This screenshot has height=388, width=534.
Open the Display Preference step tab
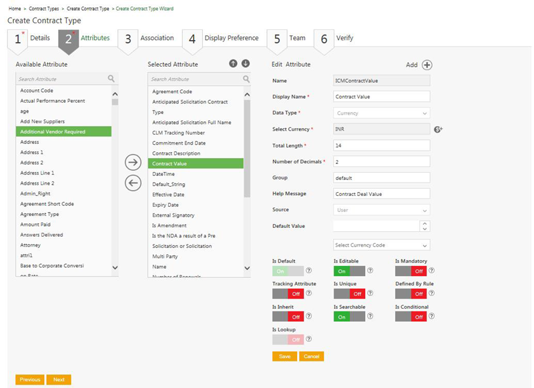click(x=231, y=39)
